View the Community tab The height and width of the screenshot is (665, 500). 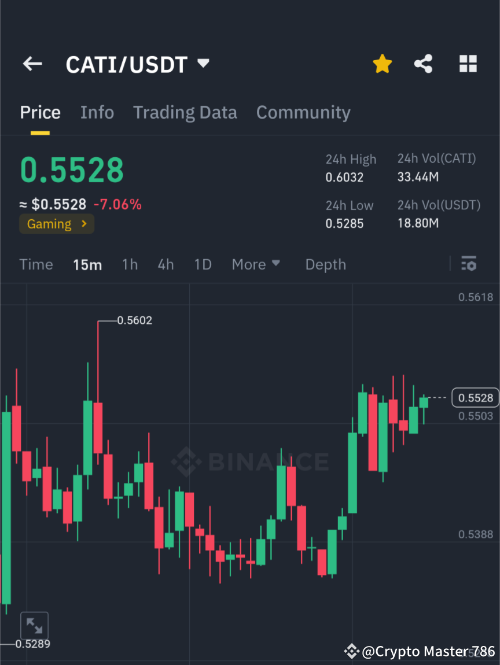coord(303,112)
